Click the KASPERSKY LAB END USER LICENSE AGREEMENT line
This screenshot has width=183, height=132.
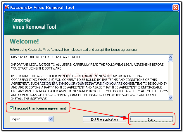(46, 57)
